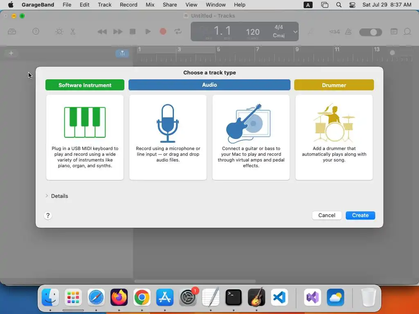Select the Software Instrument piano keyboard card
419x314 pixels.
click(x=85, y=137)
